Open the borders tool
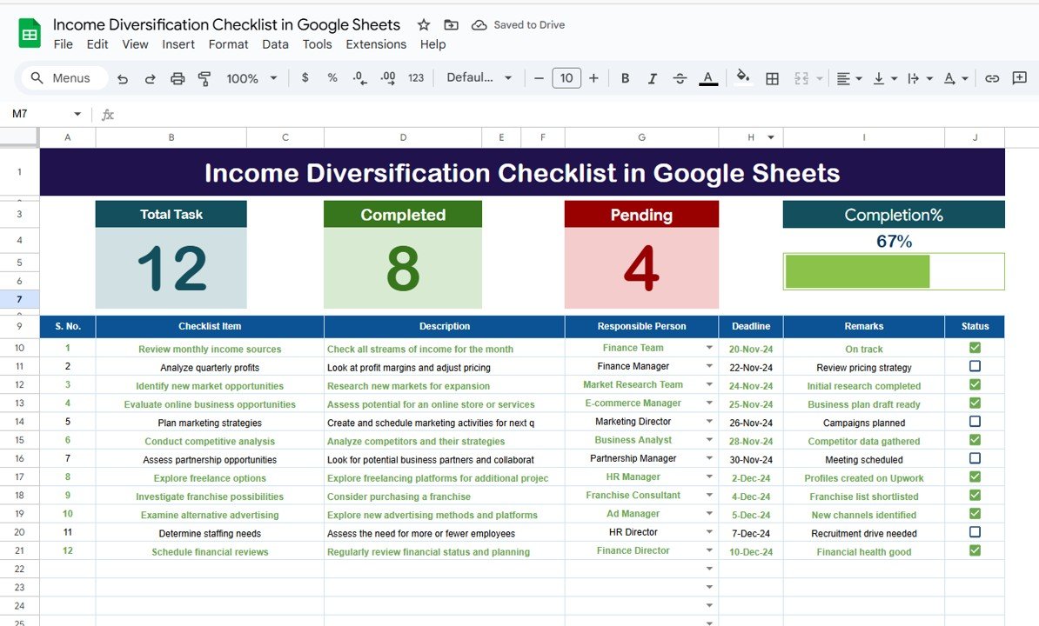1039x626 pixels. pos(772,79)
